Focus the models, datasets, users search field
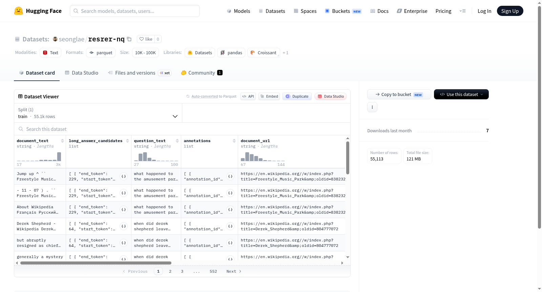Image resolution: width=542 pixels, height=292 pixels. pyautogui.click(x=135, y=11)
